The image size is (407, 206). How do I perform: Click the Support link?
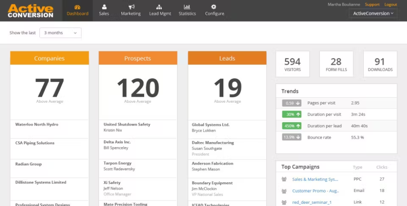point(372,5)
